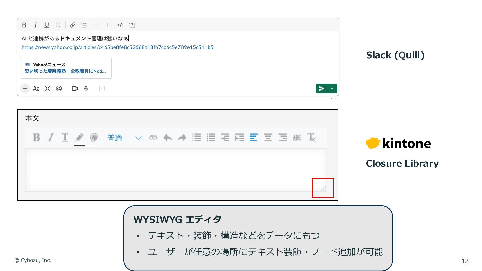482x271 pixels.
Task: Toggle italic in the kintone editor
Action: pos(51,138)
